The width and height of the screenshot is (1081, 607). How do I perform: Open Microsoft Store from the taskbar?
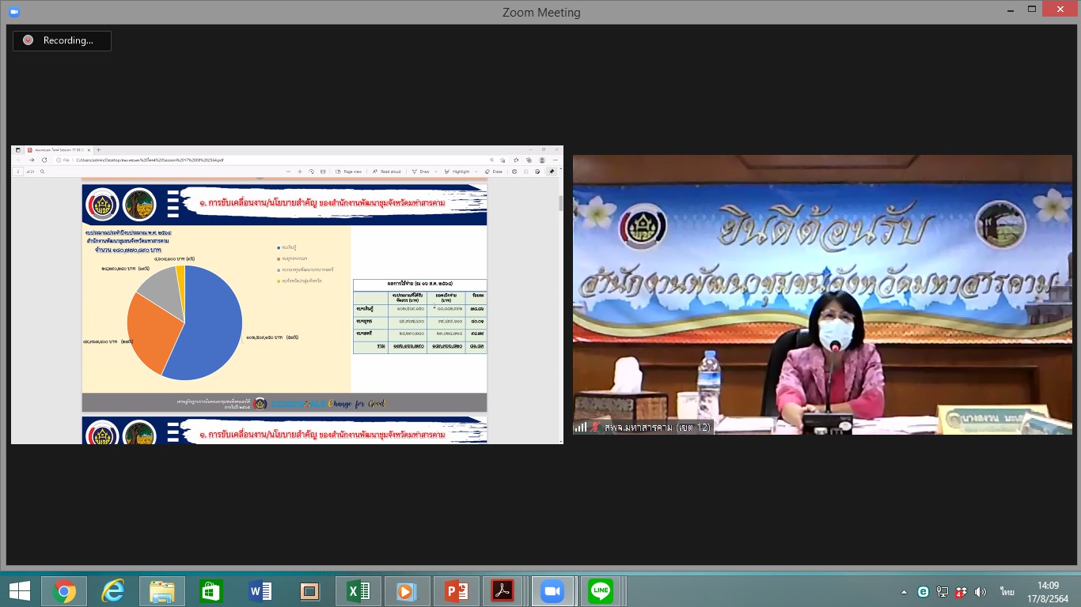point(211,590)
